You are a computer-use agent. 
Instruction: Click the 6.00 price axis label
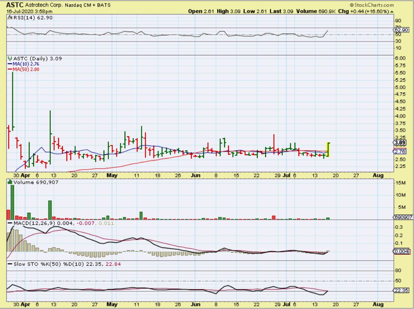pyautogui.click(x=401, y=58)
